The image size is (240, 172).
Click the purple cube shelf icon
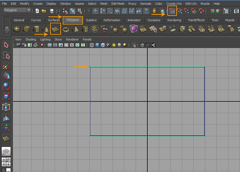pyautogui.click(x=134, y=29)
